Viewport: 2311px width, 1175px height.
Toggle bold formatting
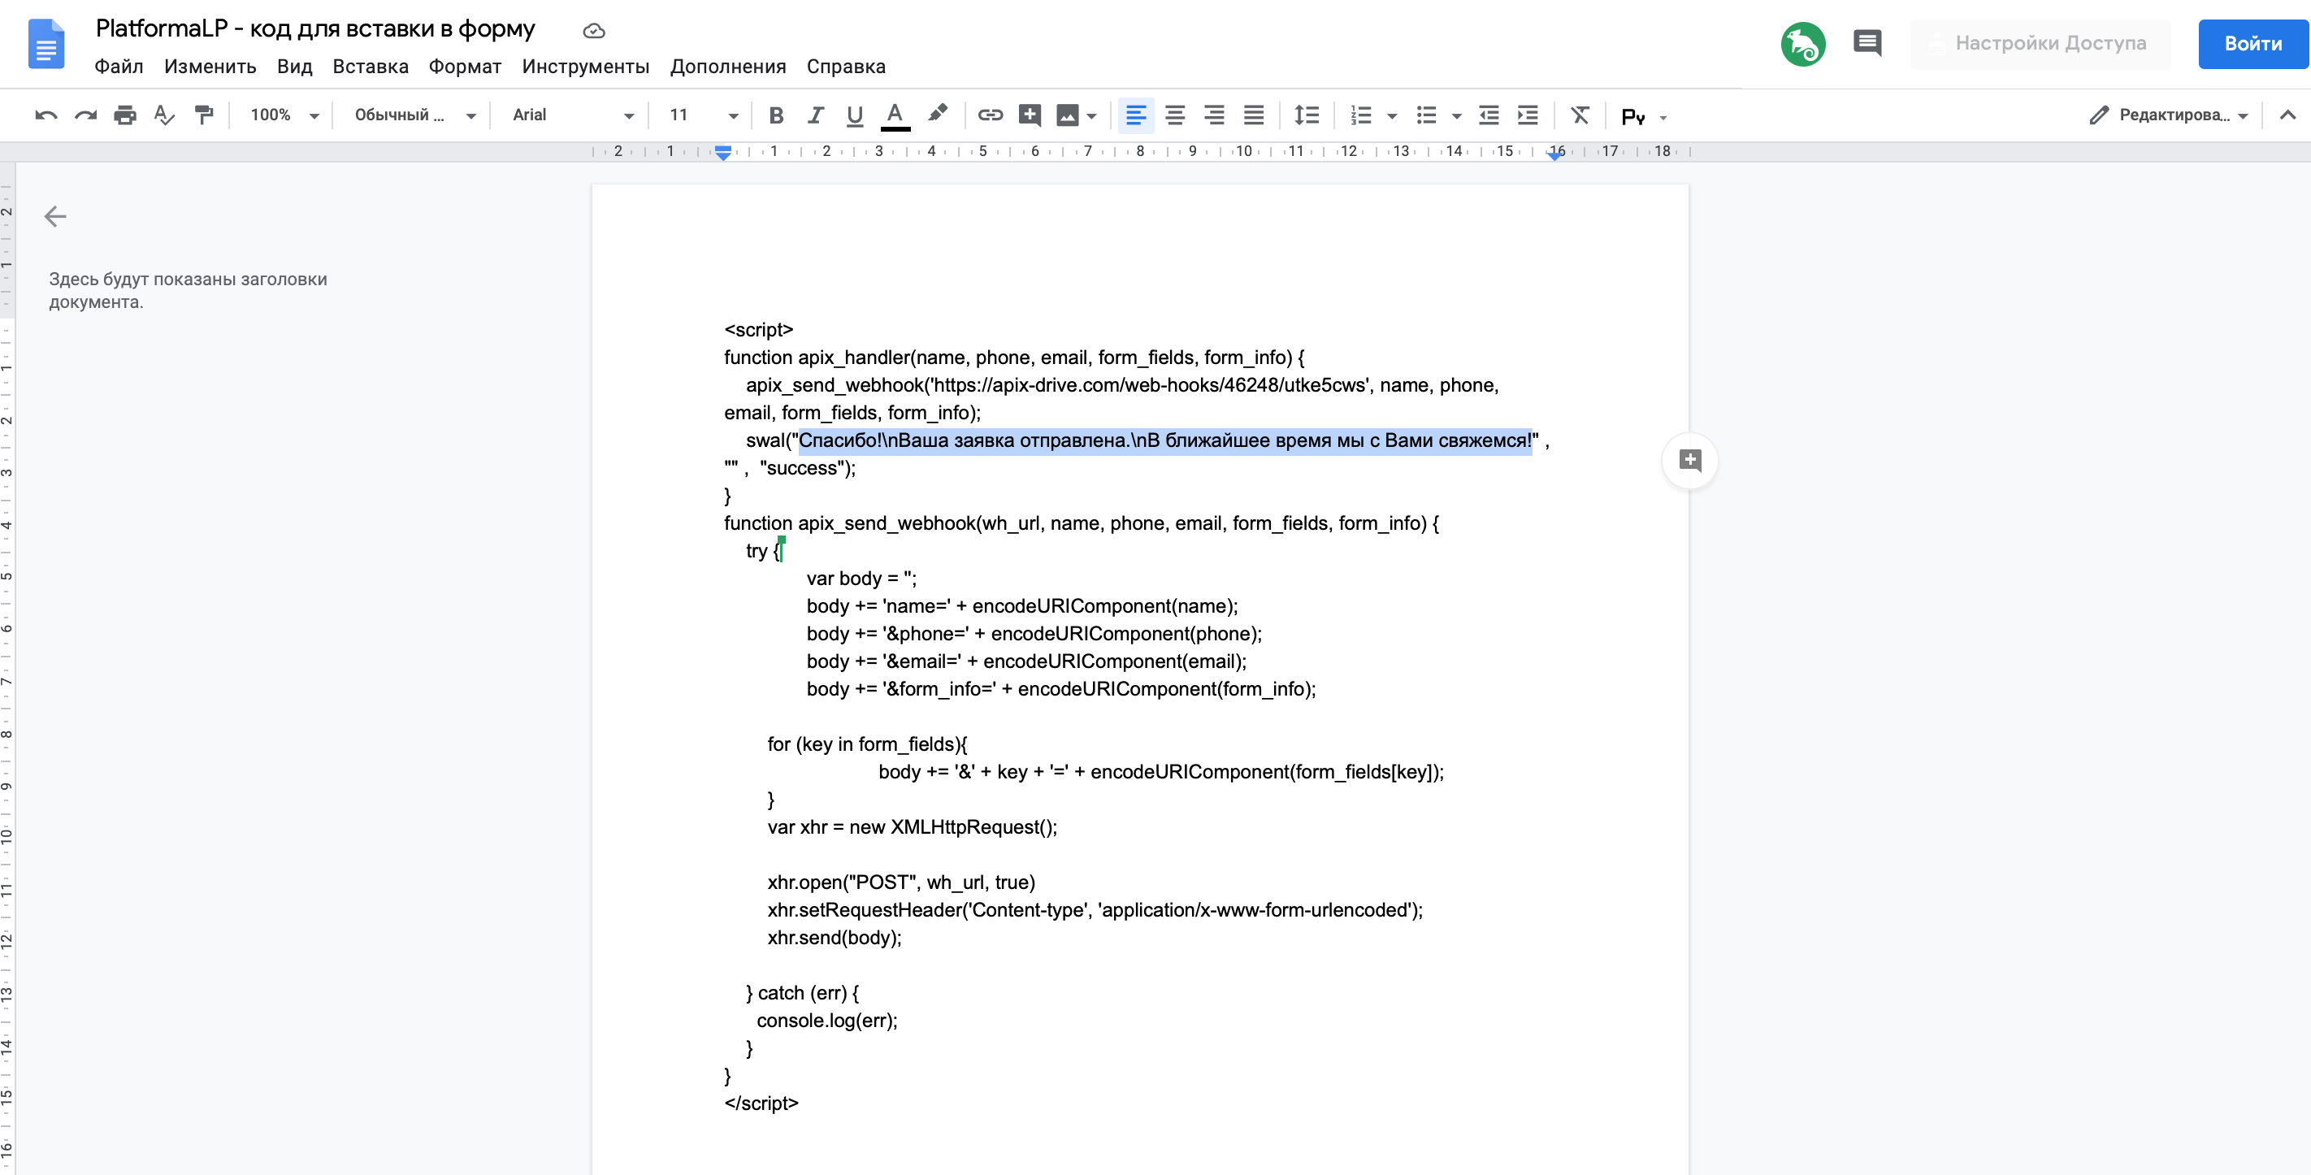(x=776, y=115)
